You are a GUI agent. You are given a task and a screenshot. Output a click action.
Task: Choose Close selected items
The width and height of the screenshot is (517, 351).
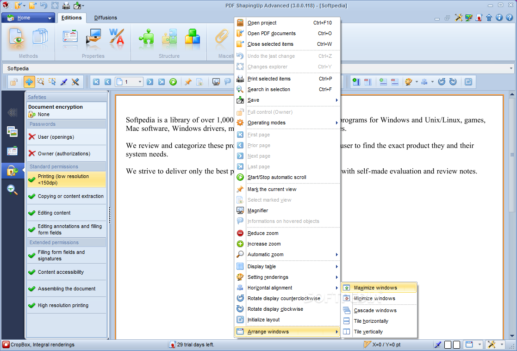[287, 44]
